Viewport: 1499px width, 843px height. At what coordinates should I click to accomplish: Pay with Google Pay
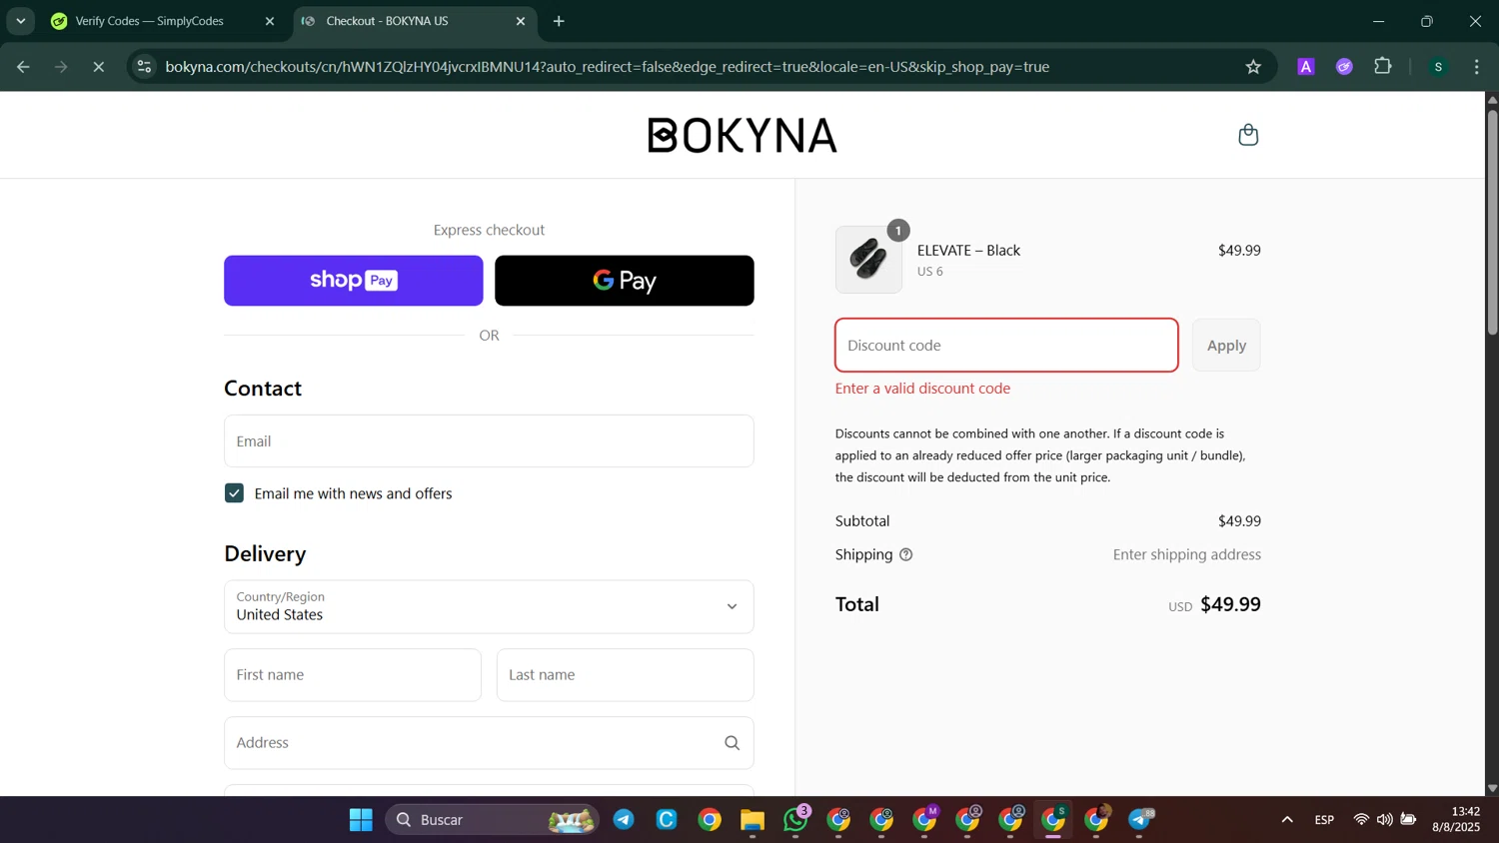(x=624, y=281)
